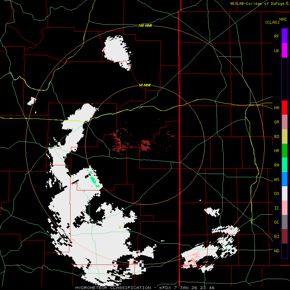Click the RF legend label
The image size is (290, 290).
(x=276, y=36)
